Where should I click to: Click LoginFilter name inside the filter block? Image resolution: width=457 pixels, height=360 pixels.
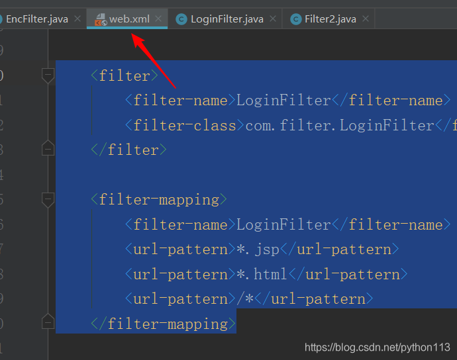(283, 101)
